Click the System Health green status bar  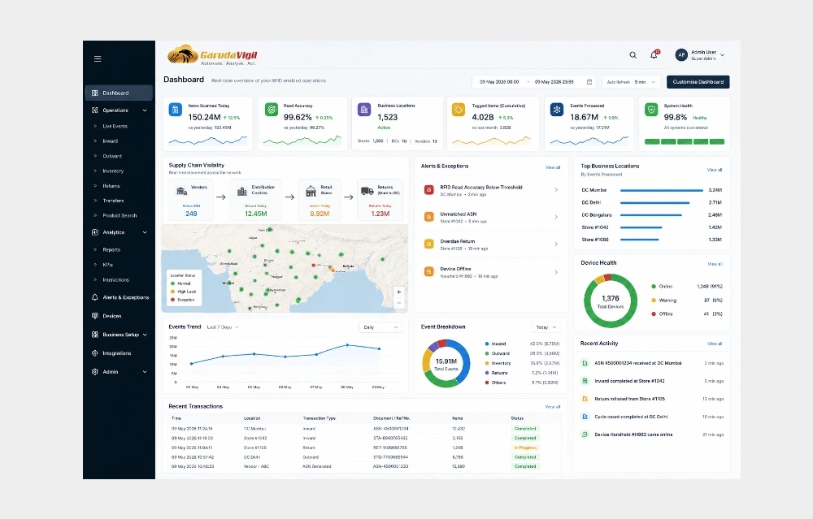pyautogui.click(x=685, y=141)
